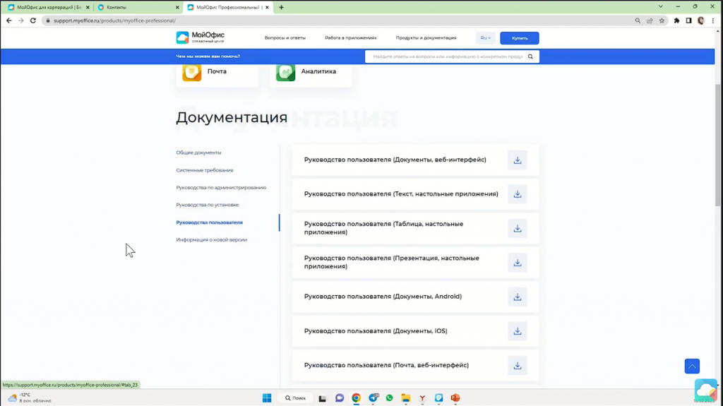Download user guide for Documents web interface
Image resolution: width=723 pixels, height=406 pixels.
tap(518, 160)
